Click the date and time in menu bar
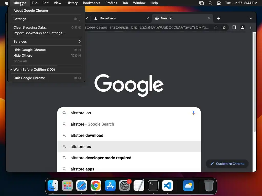The image size is (262, 196). coord(241,3)
